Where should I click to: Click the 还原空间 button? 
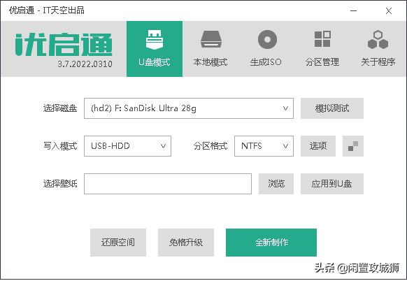[118, 243]
